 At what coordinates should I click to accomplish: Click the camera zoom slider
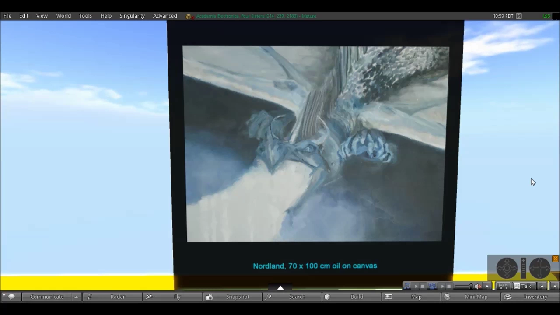click(x=523, y=268)
